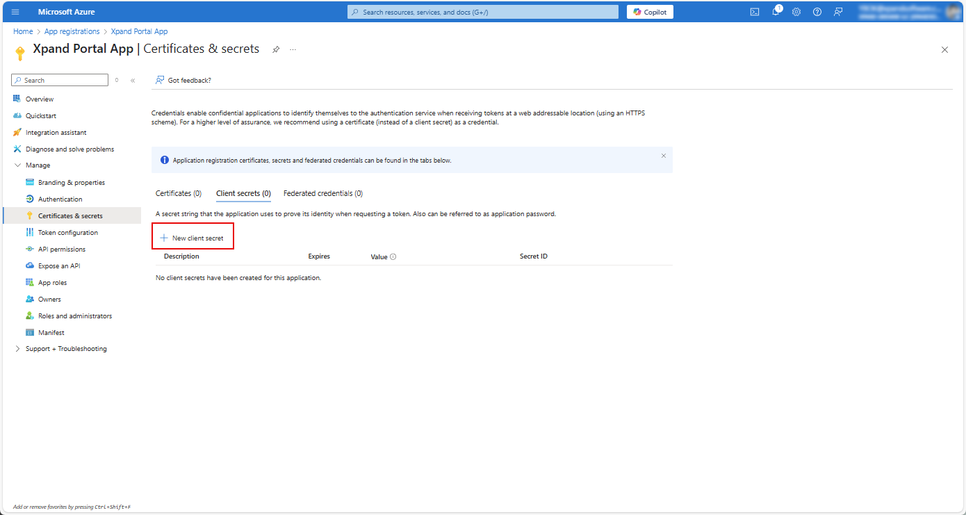Open the Azure portal hamburger menu
The image size is (966, 515).
[15, 12]
